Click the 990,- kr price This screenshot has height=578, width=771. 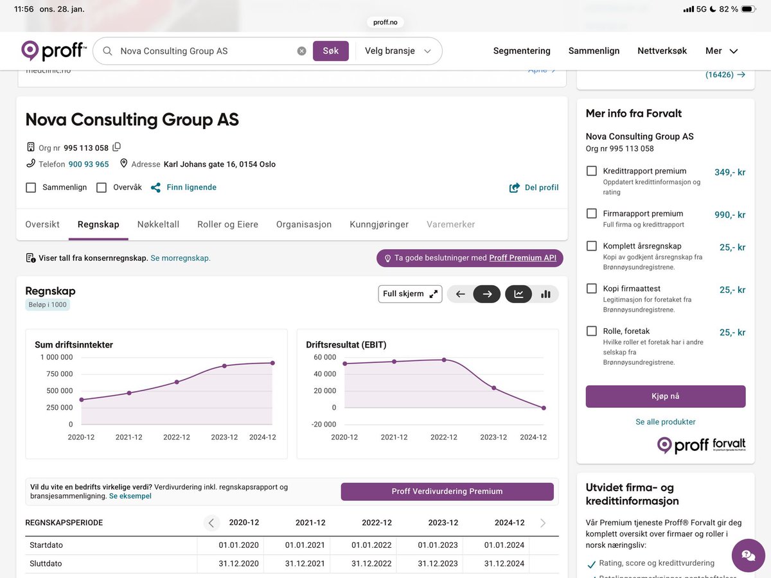pos(730,215)
